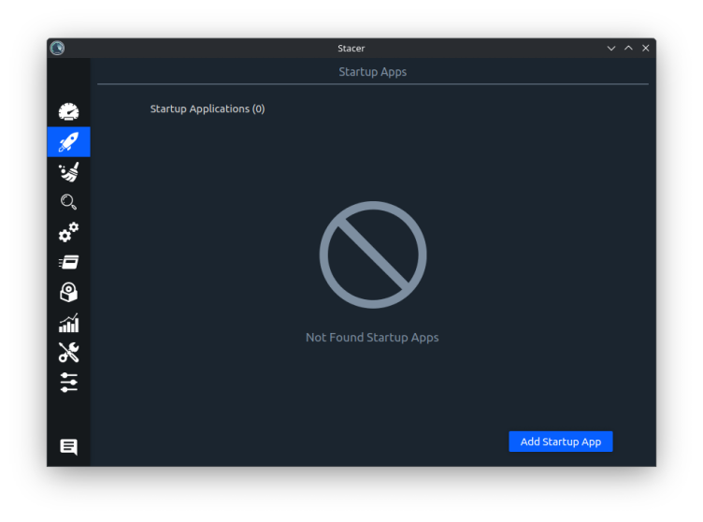Open the Feedback speech bubble icon
The height and width of the screenshot is (522, 703).
coord(68,447)
